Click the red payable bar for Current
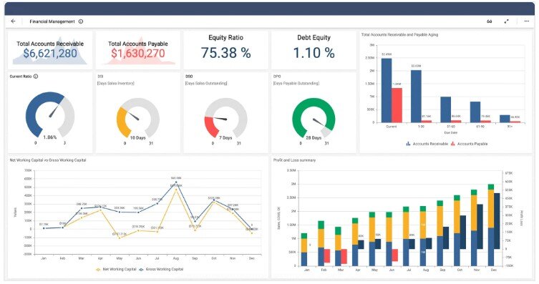The height and width of the screenshot is (284, 539). click(x=397, y=105)
